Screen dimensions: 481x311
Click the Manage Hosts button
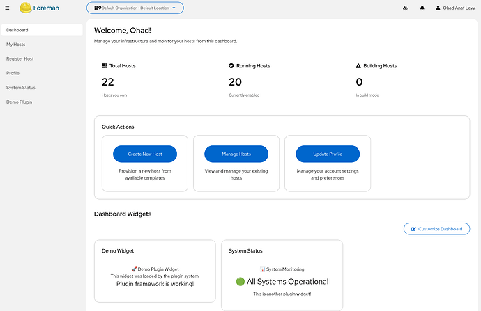(x=236, y=154)
